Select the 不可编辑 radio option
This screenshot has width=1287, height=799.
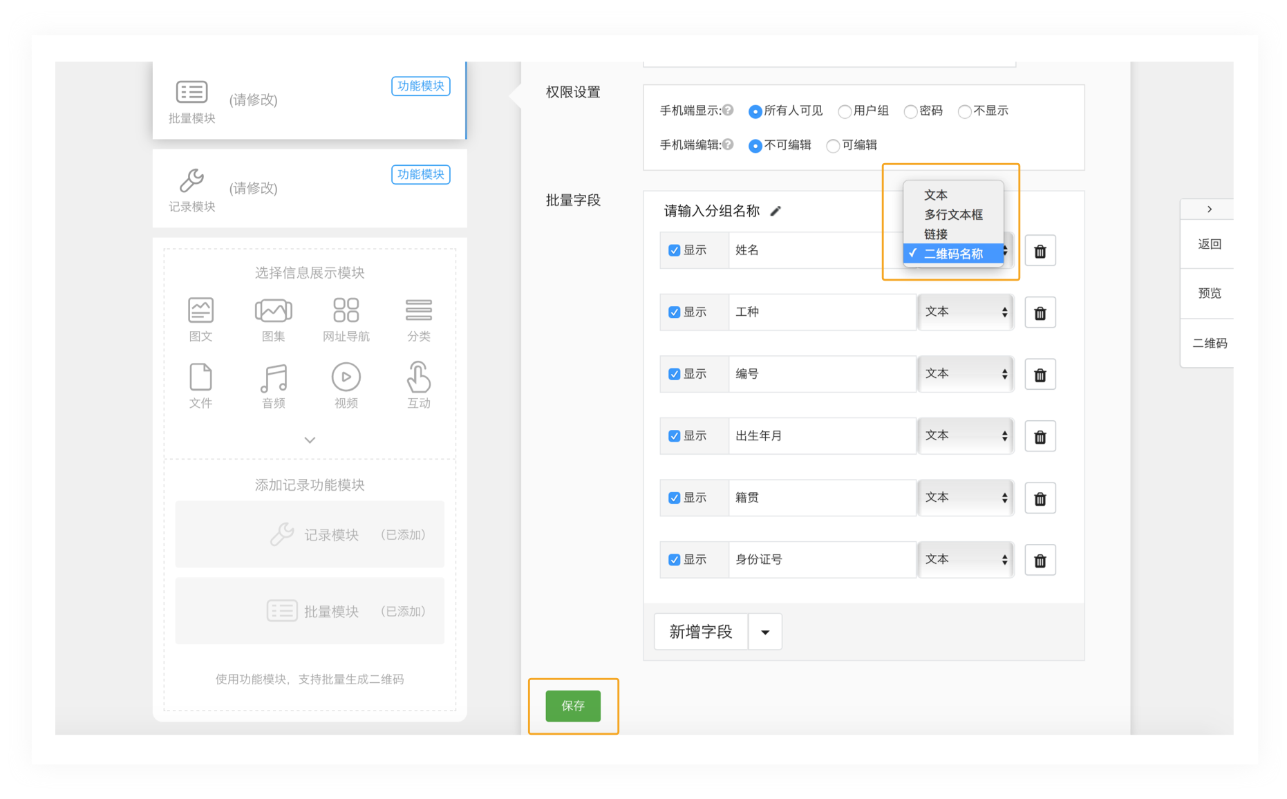coord(755,146)
